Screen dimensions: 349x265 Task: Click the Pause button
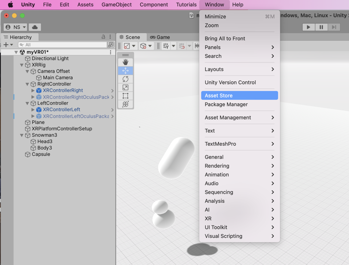coord(321,27)
